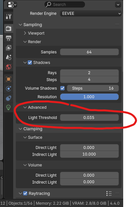The height and width of the screenshot is (207, 138).
Task: Click the Memory 2.22 GiB status text
Action: [x=52, y=203]
